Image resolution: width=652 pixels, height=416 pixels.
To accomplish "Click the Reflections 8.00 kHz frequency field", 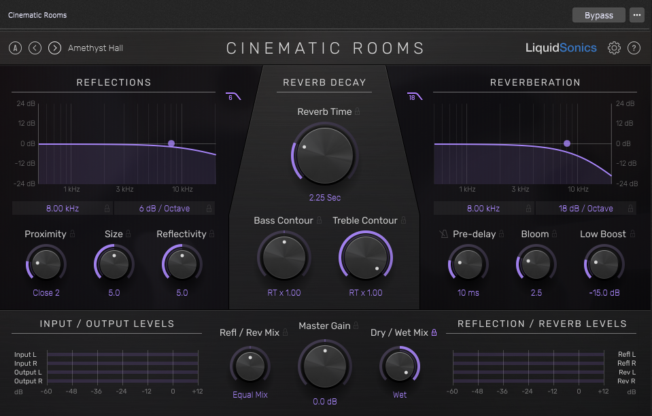I will click(x=63, y=209).
